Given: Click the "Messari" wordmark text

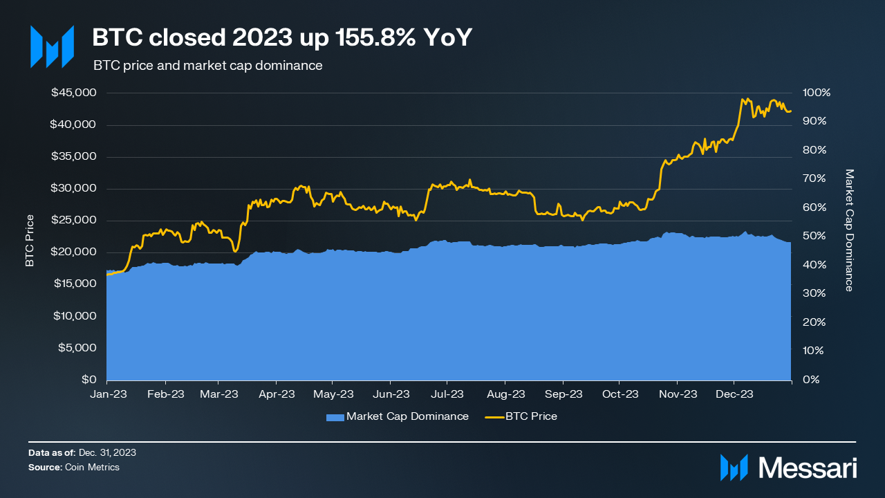Looking at the screenshot, I should point(808,468).
